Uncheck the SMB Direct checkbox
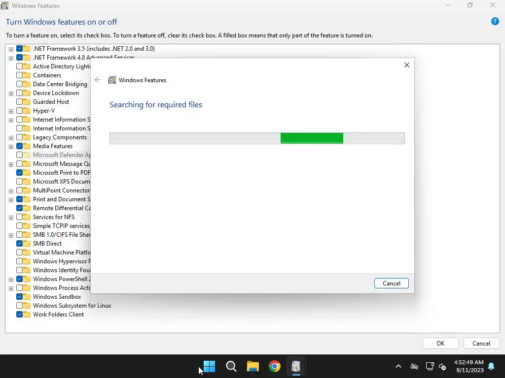 [19, 244]
